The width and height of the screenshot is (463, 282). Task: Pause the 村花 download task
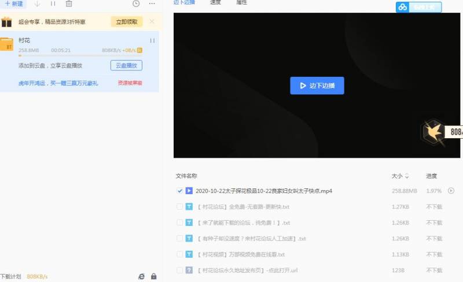pos(152,40)
